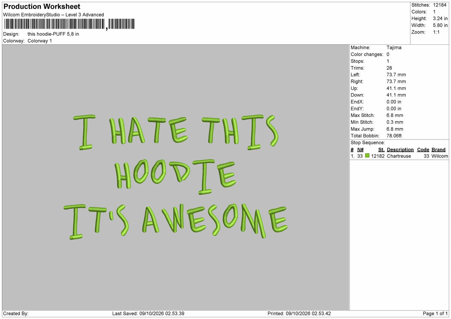Click the 'Stop Sequence:' heading
The height and width of the screenshot is (319, 451).
(368, 143)
